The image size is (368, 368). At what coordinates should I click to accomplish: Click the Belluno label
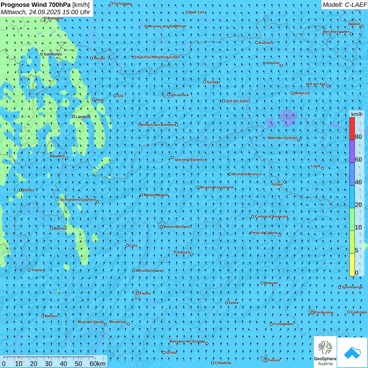pos(271,283)
